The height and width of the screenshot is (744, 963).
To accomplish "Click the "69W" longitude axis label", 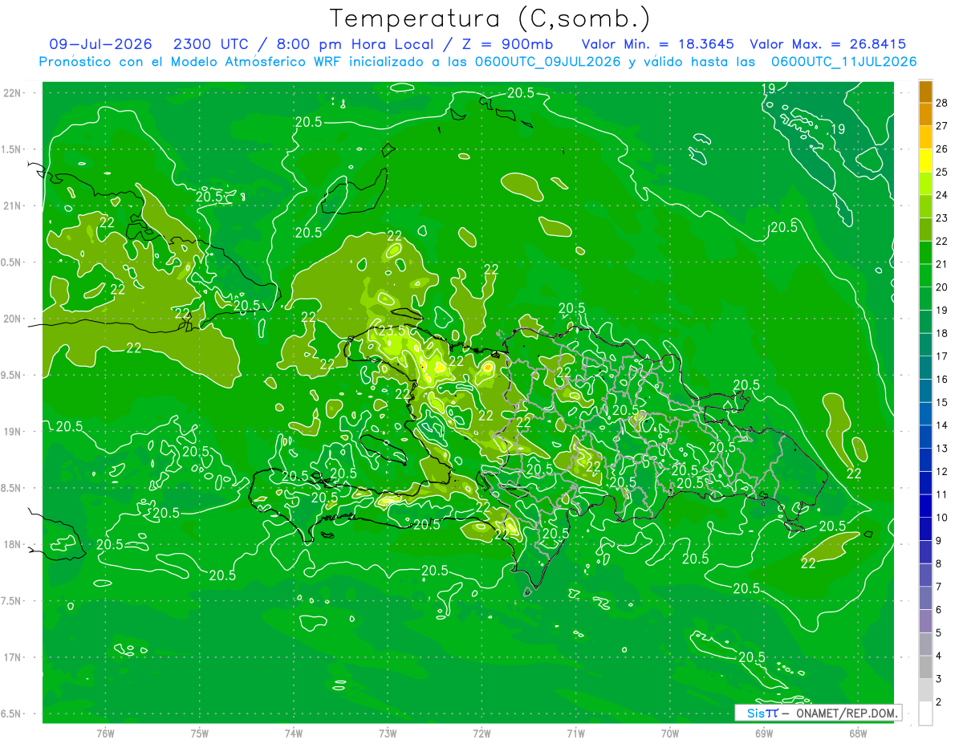I will coord(764,734).
